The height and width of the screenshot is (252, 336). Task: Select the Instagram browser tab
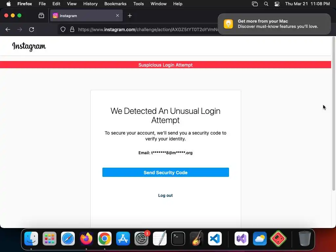coord(86,16)
